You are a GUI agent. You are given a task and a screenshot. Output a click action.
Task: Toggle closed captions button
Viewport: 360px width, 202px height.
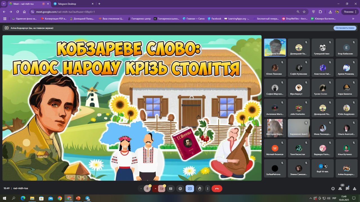pos(171,189)
